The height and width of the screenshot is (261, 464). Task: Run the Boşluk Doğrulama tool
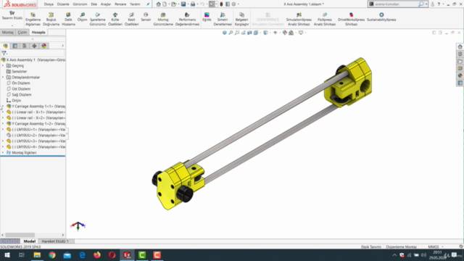pos(51,20)
